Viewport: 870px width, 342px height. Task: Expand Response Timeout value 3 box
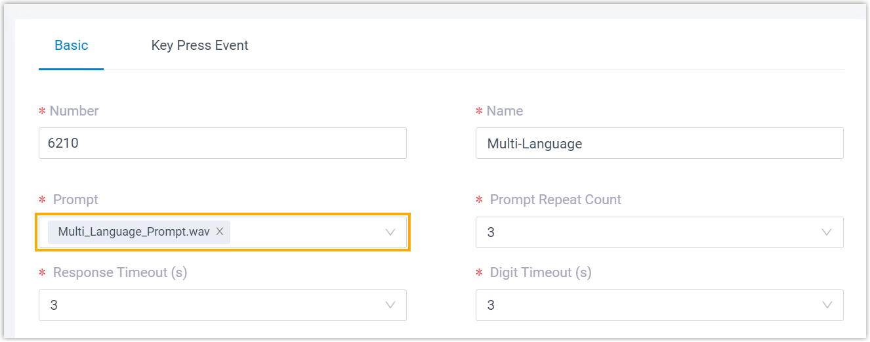pos(210,305)
